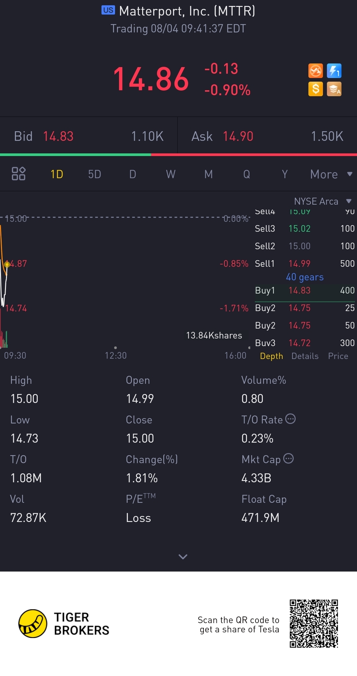Viewport: 357px width, 676px height.
Task: Tap the yellow dollar sign badge icon
Action: [x=315, y=89]
